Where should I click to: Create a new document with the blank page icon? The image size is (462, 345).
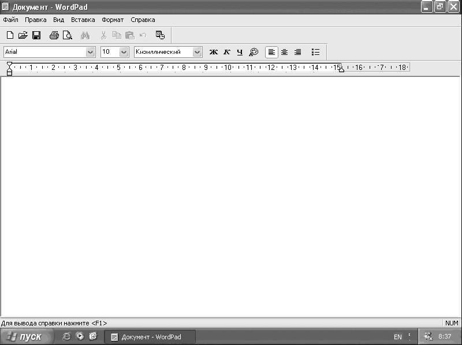(10, 35)
